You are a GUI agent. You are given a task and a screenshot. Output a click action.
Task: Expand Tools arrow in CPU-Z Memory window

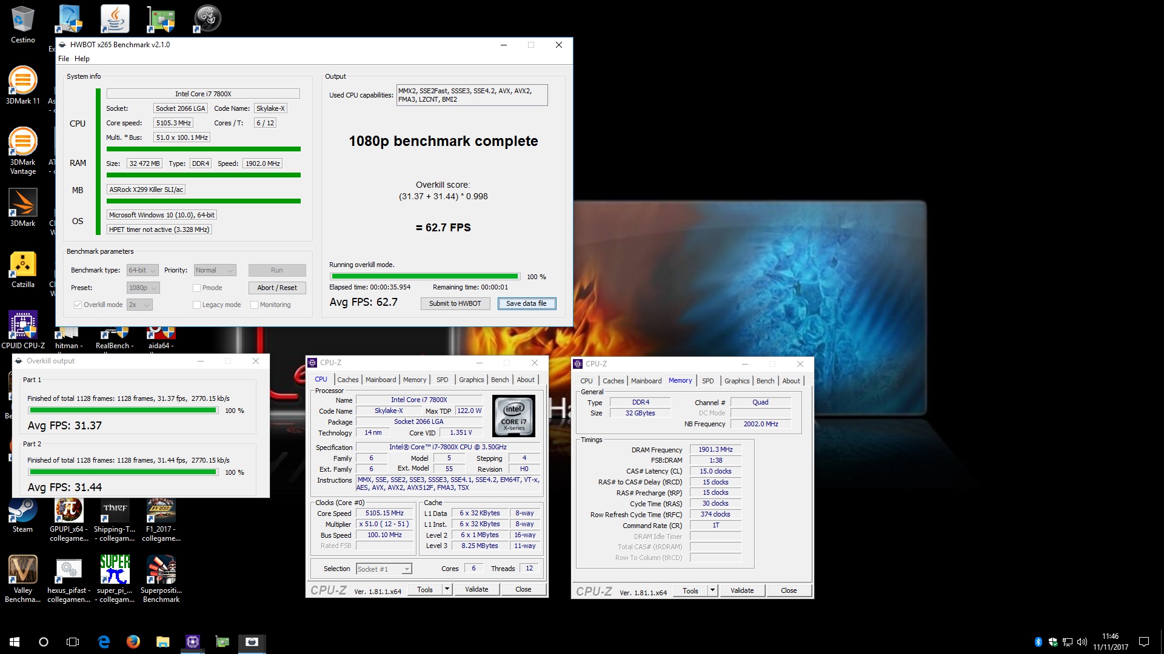pyautogui.click(x=712, y=590)
